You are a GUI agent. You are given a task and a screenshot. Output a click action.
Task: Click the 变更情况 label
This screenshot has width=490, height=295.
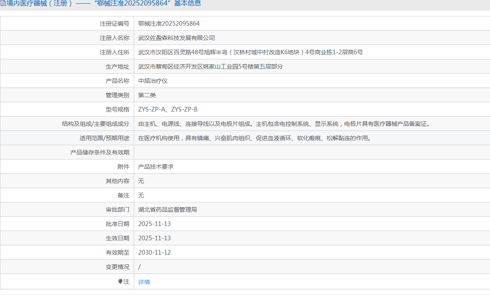click(x=117, y=267)
